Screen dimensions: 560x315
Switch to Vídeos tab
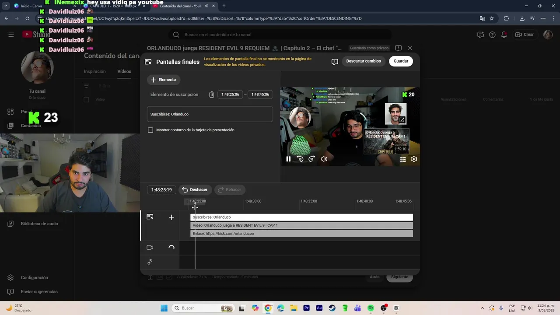124,71
